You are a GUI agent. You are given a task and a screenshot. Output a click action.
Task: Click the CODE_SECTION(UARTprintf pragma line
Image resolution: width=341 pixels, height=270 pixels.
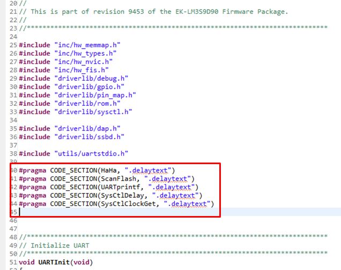pyautogui.click(x=109, y=187)
